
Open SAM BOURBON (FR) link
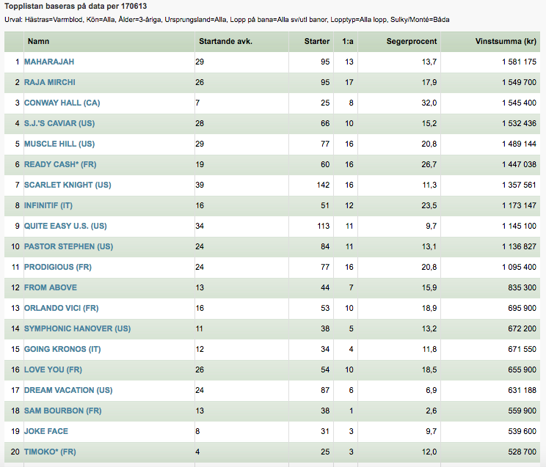pos(62,411)
